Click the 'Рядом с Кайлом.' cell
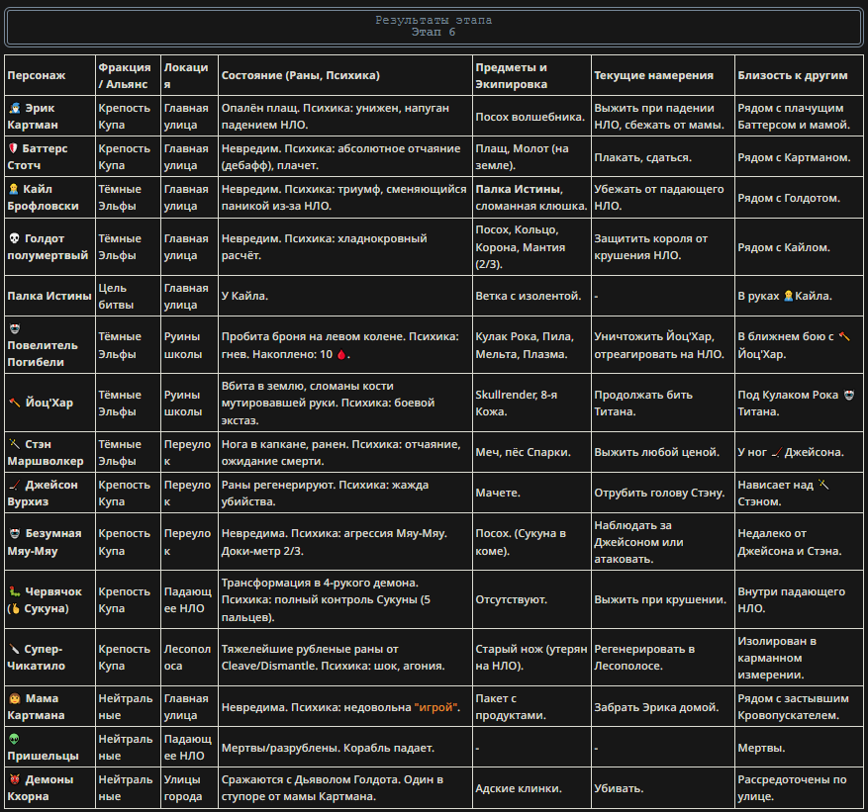This screenshot has width=868, height=812. click(x=800, y=246)
